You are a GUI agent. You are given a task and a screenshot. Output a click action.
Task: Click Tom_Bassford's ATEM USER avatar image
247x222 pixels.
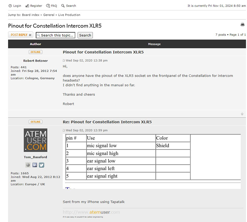(36, 140)
